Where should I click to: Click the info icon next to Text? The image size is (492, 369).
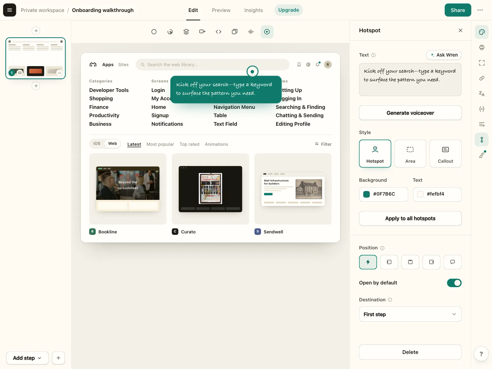tap(373, 55)
